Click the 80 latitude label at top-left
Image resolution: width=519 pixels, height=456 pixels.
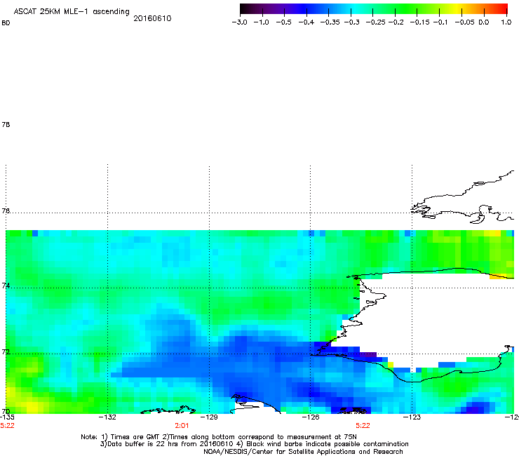[6, 23]
